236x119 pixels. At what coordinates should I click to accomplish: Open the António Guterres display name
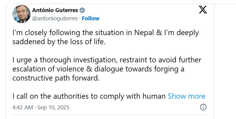coord(55,10)
